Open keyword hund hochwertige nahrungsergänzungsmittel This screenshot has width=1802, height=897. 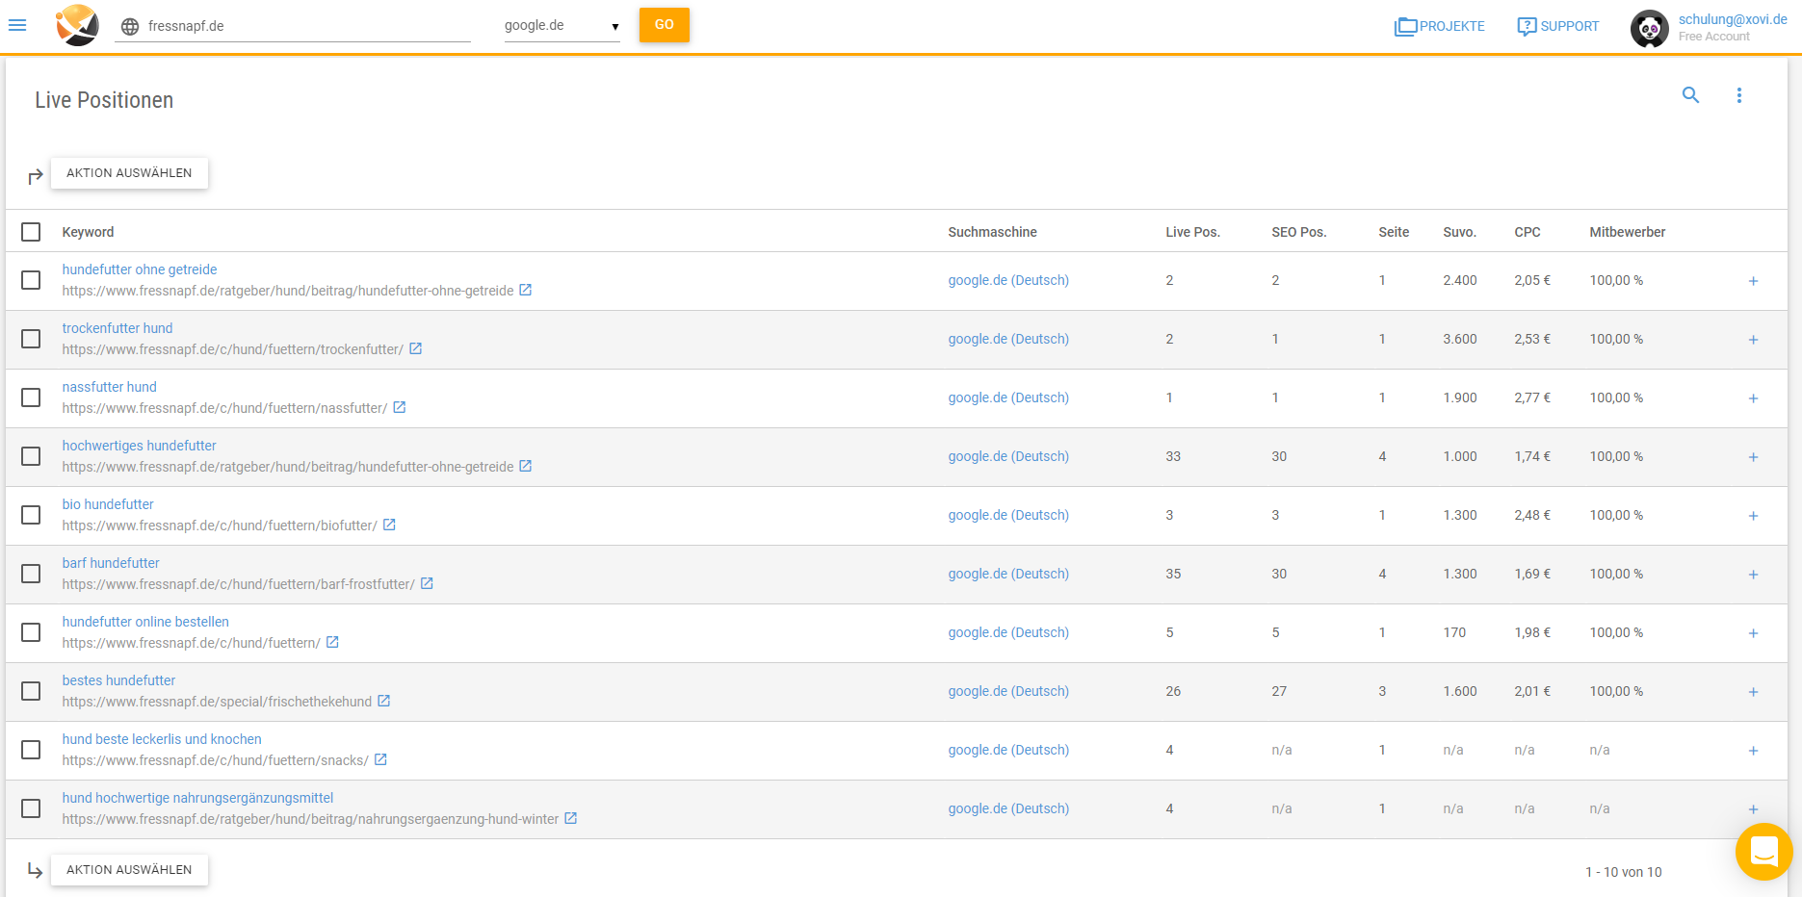point(197,798)
